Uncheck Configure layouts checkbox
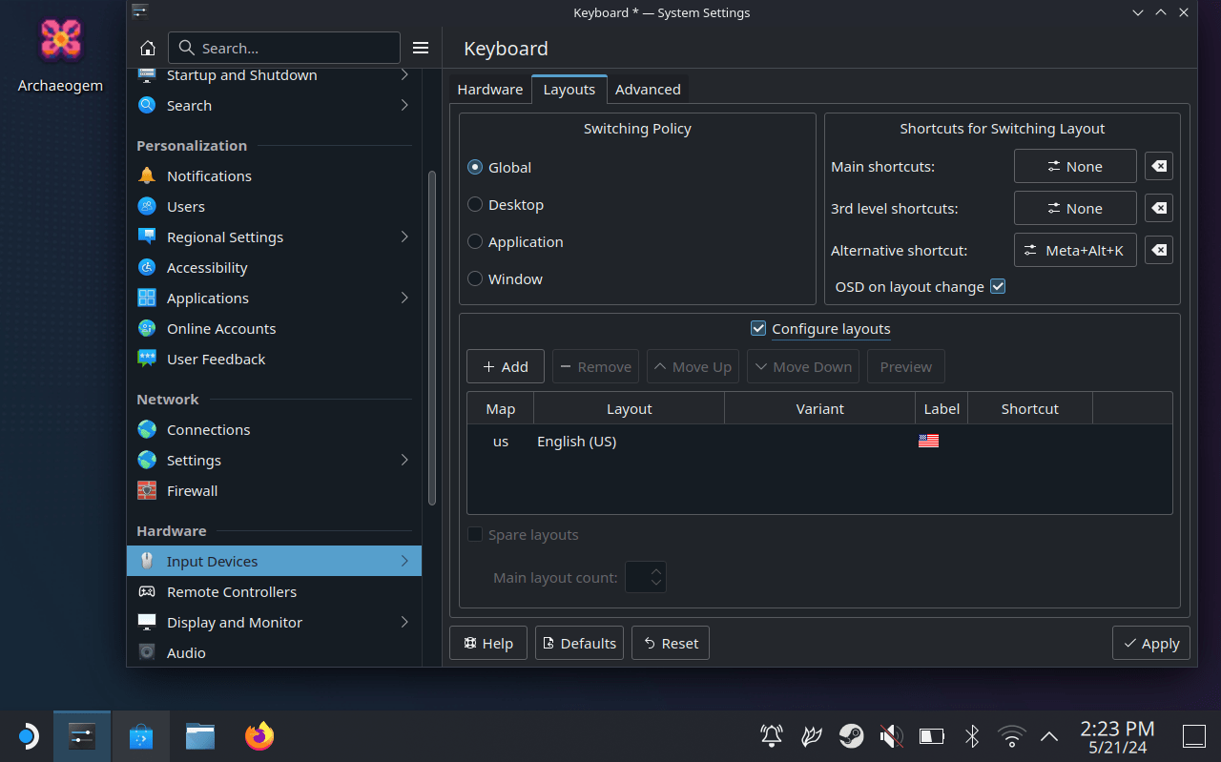Viewport: 1221px width, 762px height. pyautogui.click(x=758, y=328)
